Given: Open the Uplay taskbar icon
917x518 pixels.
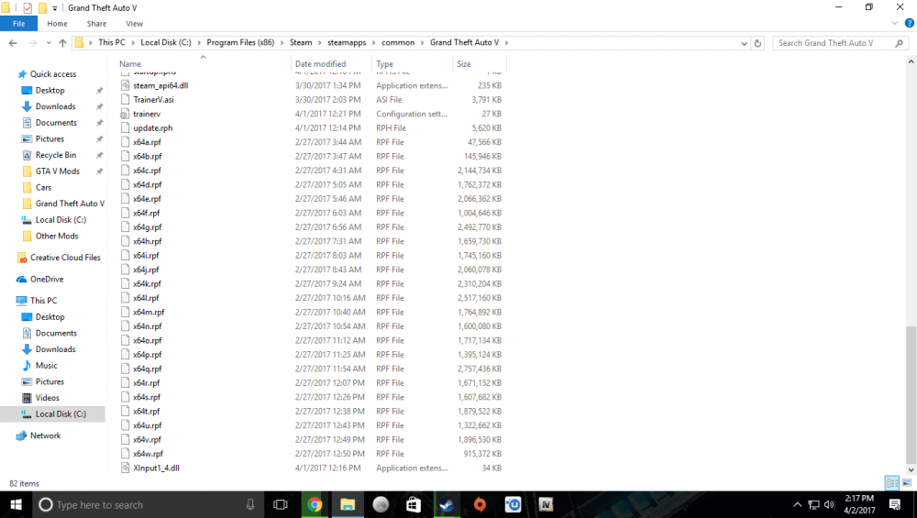Looking at the screenshot, I should [x=513, y=504].
